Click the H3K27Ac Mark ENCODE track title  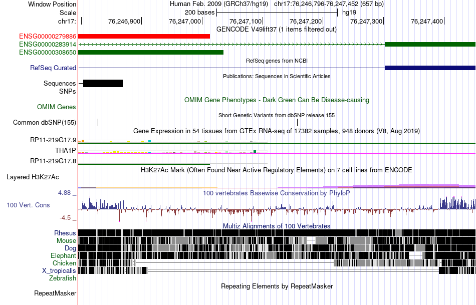click(x=277, y=170)
